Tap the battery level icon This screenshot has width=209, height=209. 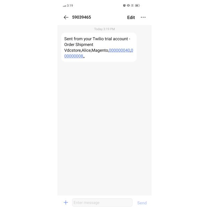point(137,6)
